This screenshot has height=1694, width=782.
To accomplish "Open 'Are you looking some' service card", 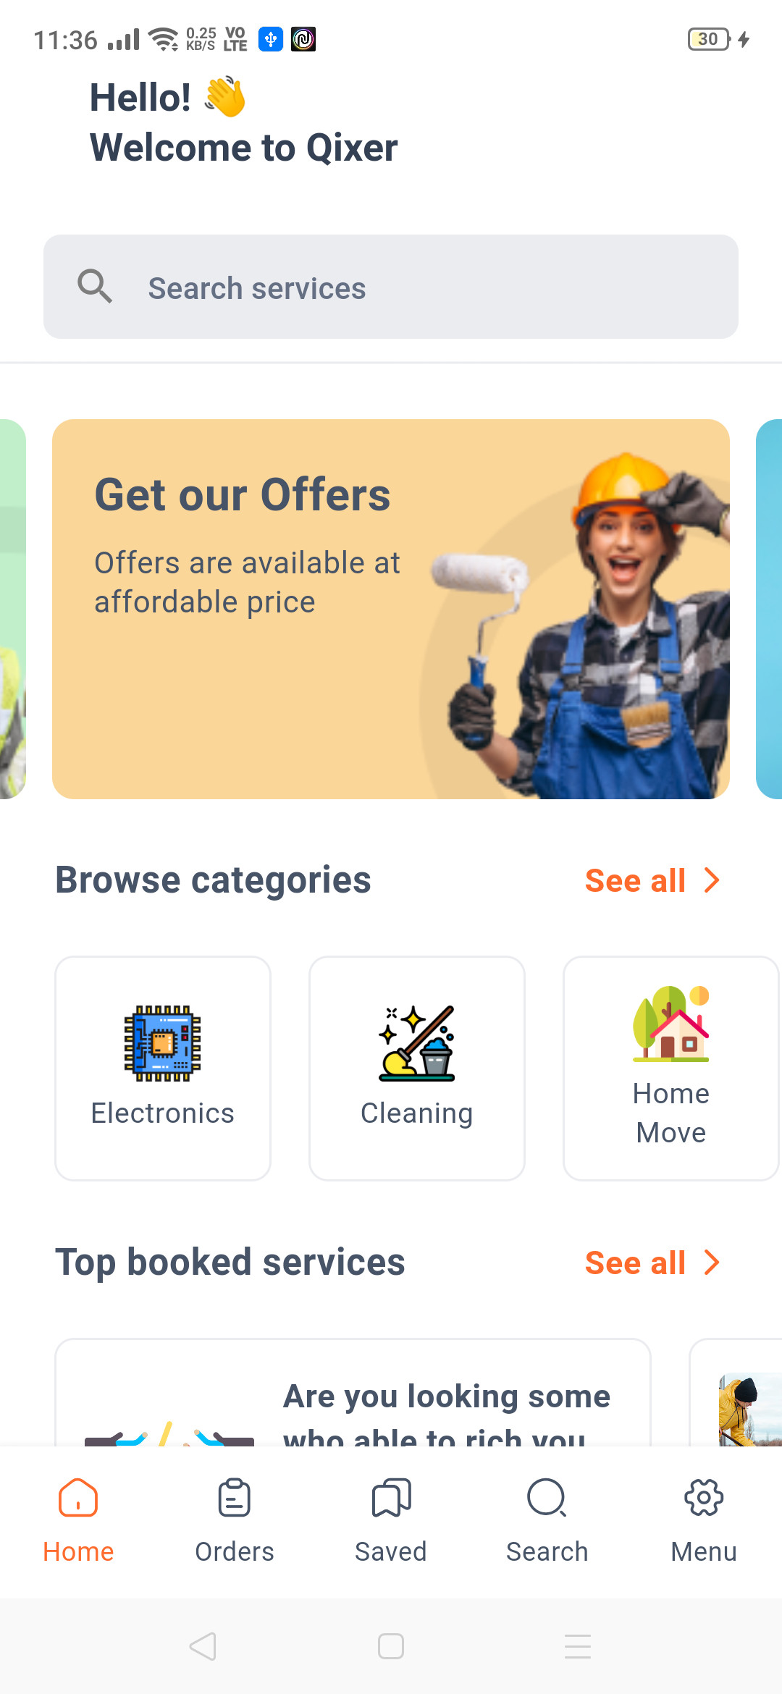I will click(x=353, y=1392).
